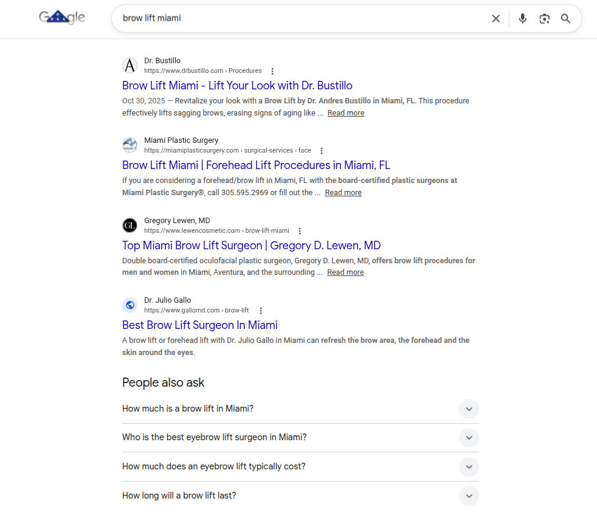Expand 'Who is the best eyebrow lift surgeon'
The width and height of the screenshot is (597, 532).
300,438
